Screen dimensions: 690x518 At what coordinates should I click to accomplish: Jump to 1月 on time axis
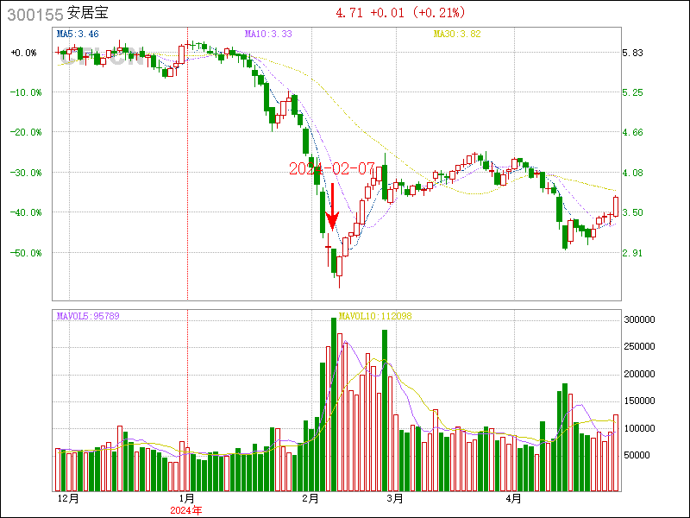186,499
